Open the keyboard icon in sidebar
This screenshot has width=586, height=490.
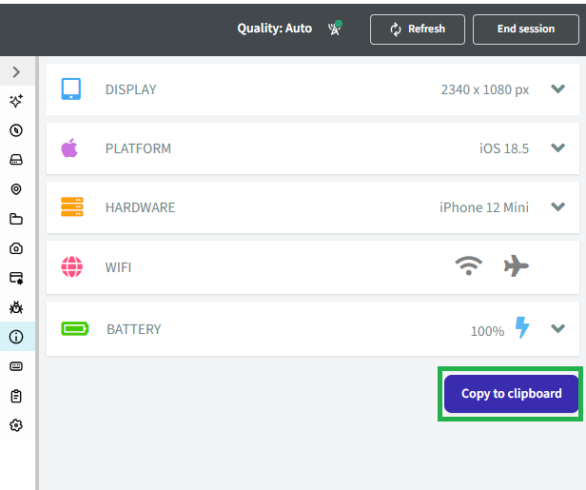click(x=16, y=366)
